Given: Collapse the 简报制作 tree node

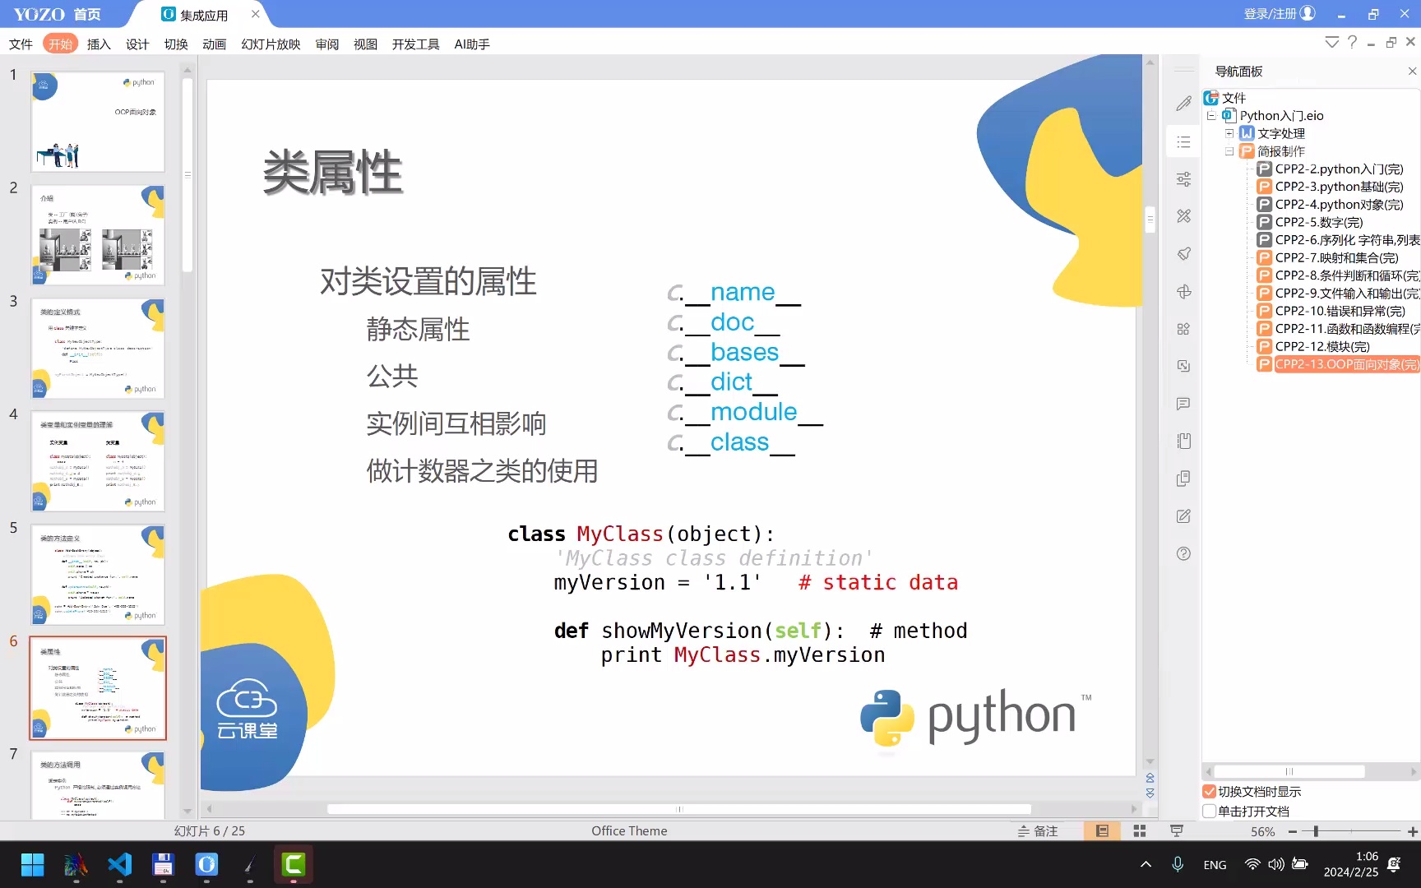Looking at the screenshot, I should 1229,151.
